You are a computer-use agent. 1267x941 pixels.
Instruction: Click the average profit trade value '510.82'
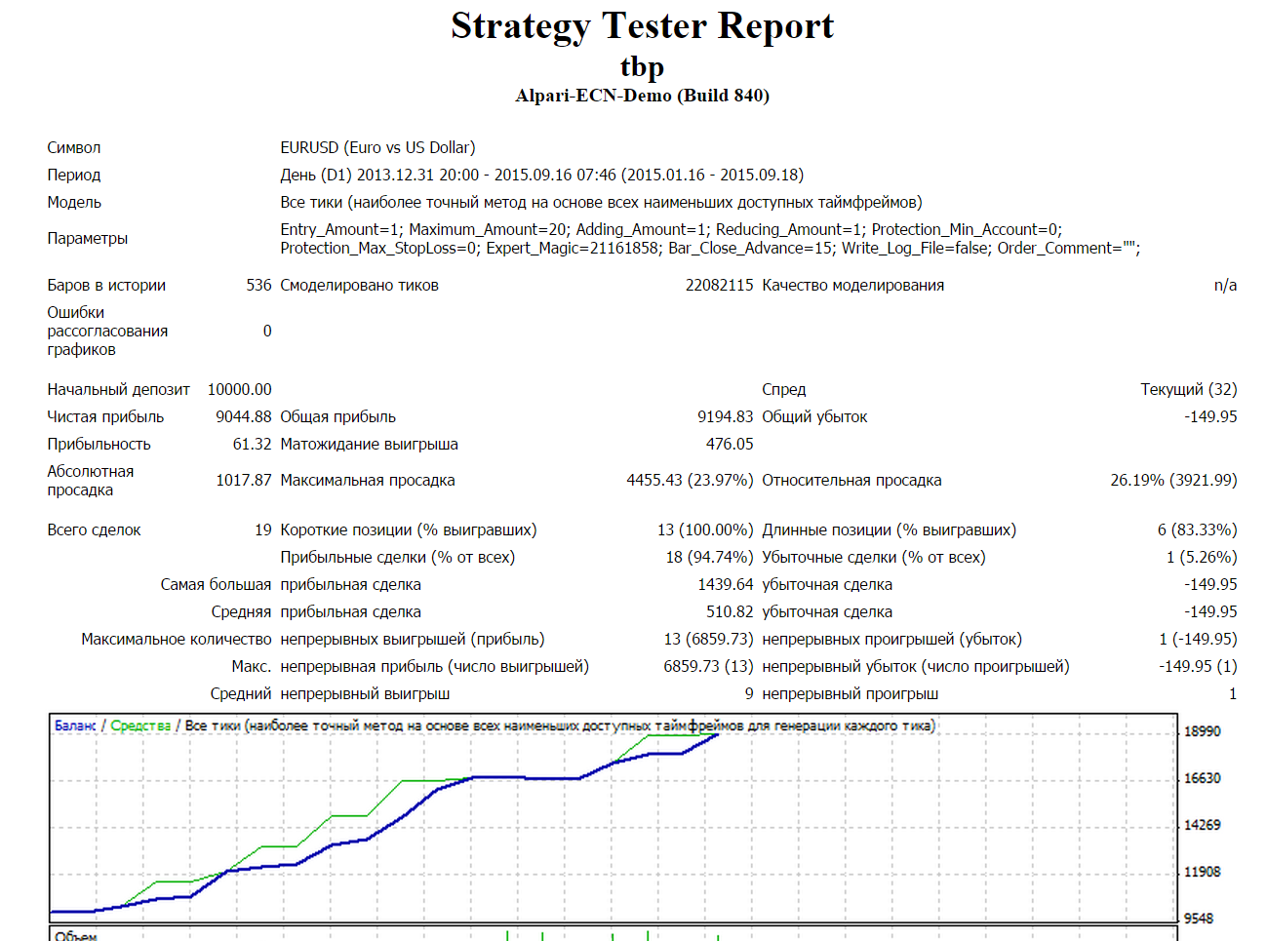point(730,611)
